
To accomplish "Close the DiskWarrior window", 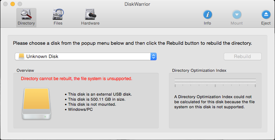I will tap(5, 4).
